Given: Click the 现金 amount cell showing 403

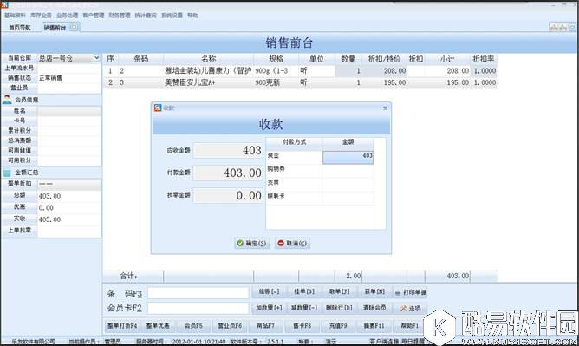Looking at the screenshot, I should tap(348, 157).
